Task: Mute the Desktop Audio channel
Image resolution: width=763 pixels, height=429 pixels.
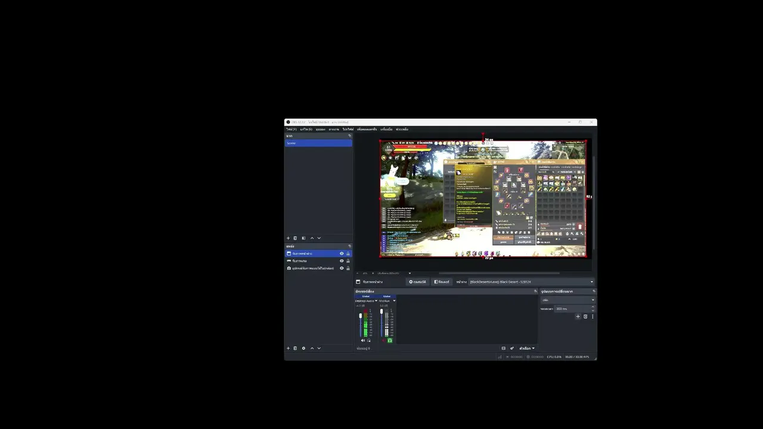Action: coord(362,340)
